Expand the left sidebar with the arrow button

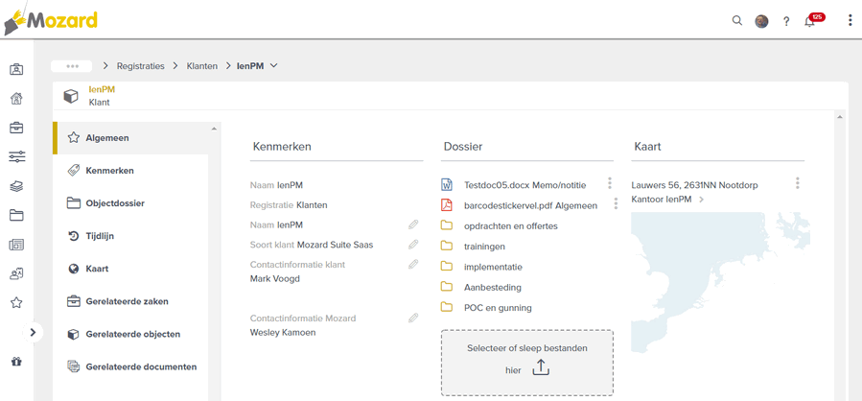[33, 332]
